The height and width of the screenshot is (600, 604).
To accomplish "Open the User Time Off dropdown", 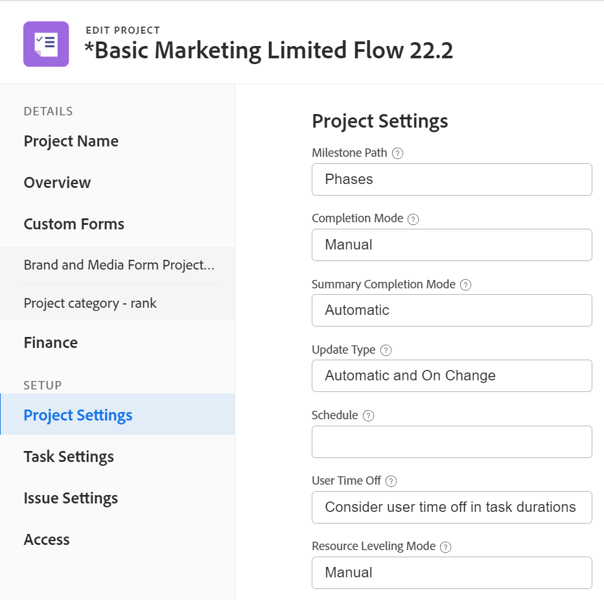I will 452,507.
